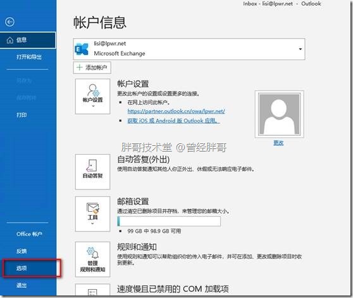Expand the chevron under 帐户设置 button
Viewport: 353px width, 298px height.
[93, 106]
